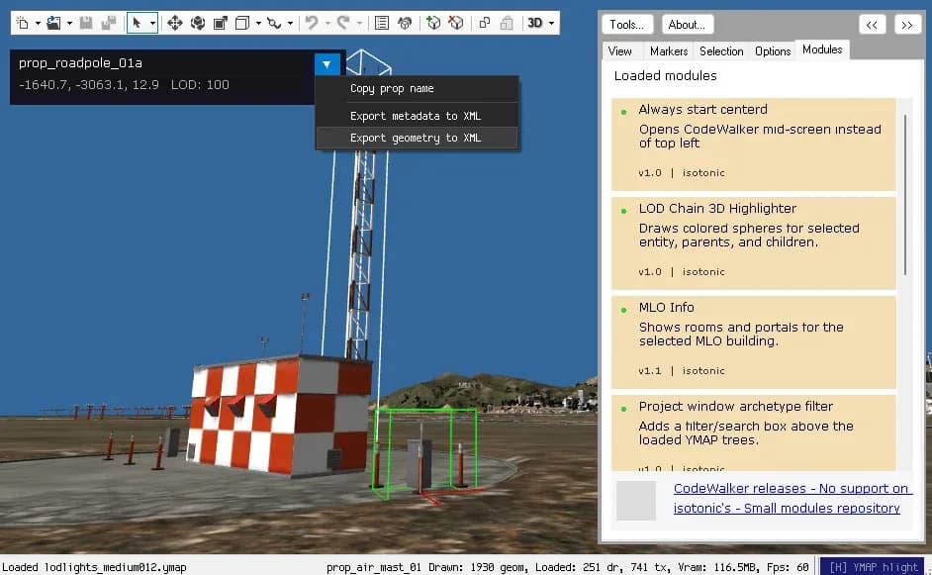Image resolution: width=932 pixels, height=575 pixels.
Task: Switch to the Selection tab
Action: click(x=721, y=51)
